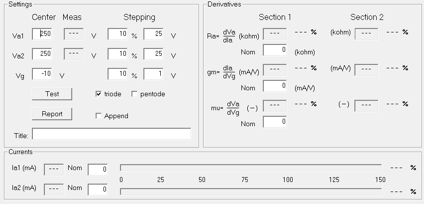This screenshot has width=424, height=204.
Task: Edit the Va1 stepping volts field
Action: 153,34
